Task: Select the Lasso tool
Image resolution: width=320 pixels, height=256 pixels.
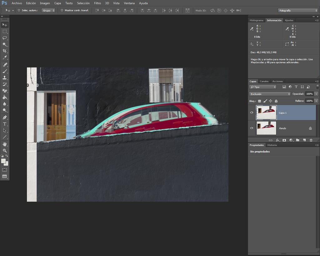Action: [x=4, y=38]
